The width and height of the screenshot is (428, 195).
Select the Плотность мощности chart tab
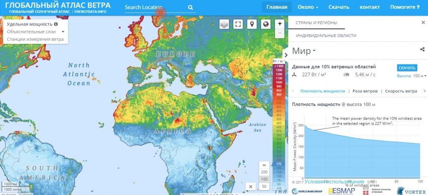pos(323,91)
